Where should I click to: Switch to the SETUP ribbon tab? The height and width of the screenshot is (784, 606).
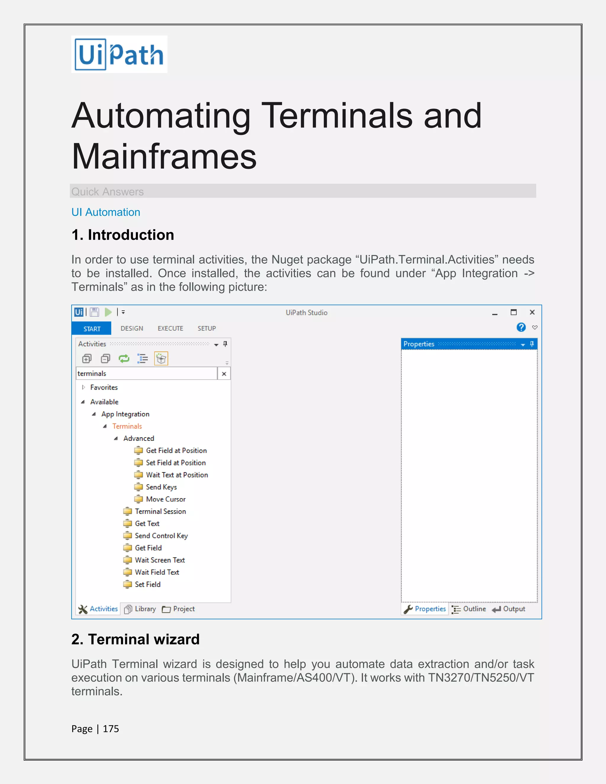tap(207, 328)
